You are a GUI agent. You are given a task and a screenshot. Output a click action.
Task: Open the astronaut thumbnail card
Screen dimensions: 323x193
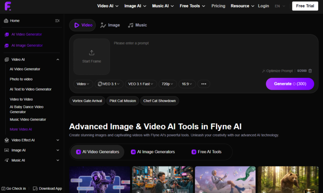point(100,180)
